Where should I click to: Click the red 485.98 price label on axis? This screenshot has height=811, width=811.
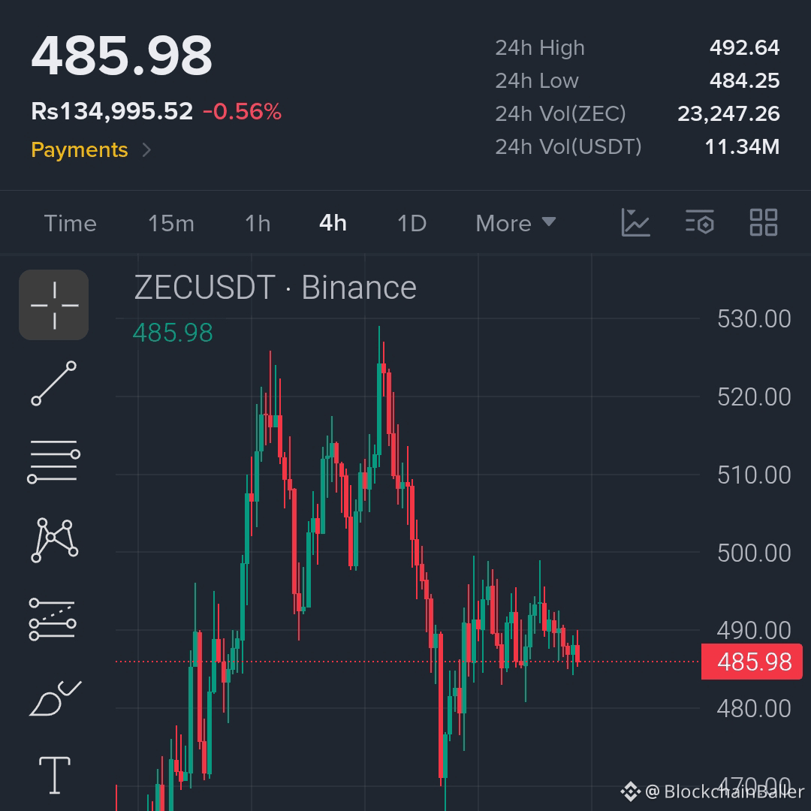752,662
